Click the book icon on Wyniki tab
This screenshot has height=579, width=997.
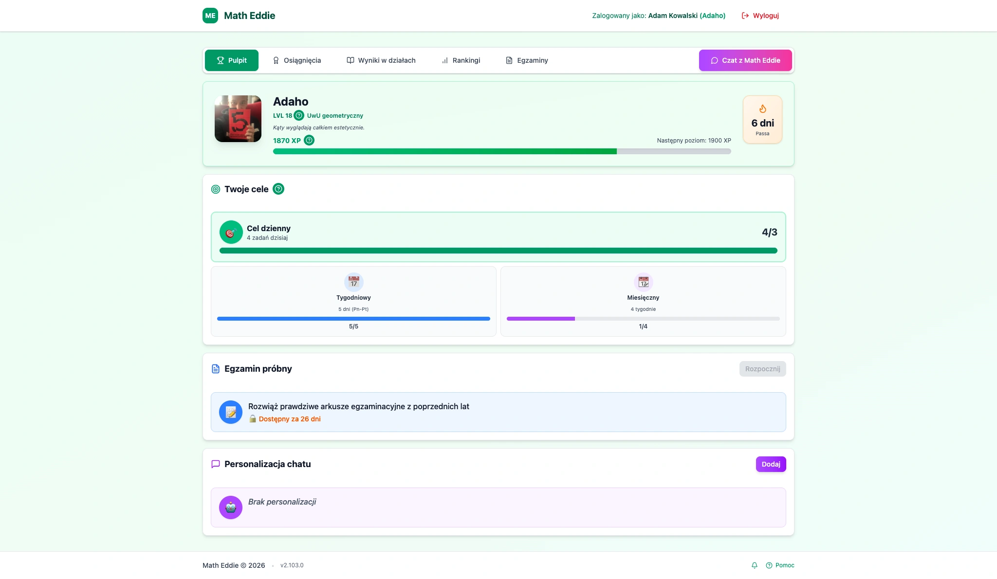point(351,60)
